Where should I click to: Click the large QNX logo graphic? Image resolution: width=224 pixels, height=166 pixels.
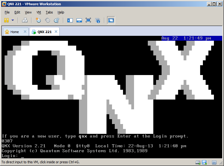click(109, 87)
